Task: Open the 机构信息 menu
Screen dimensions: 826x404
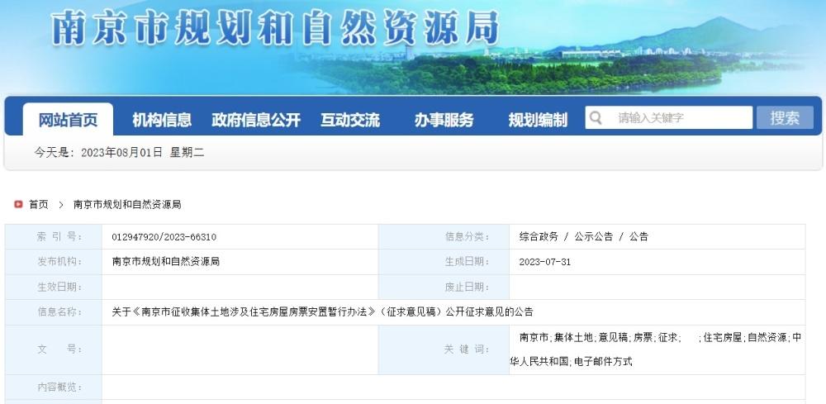Action: [162, 120]
